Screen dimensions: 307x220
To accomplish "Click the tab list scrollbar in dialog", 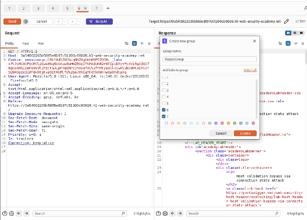I will [x=256, y=98].
